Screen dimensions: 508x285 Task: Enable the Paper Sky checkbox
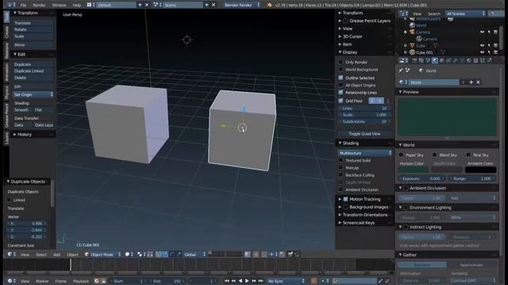(401, 155)
